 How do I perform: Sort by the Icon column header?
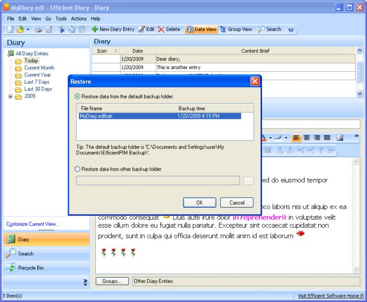[x=106, y=51]
